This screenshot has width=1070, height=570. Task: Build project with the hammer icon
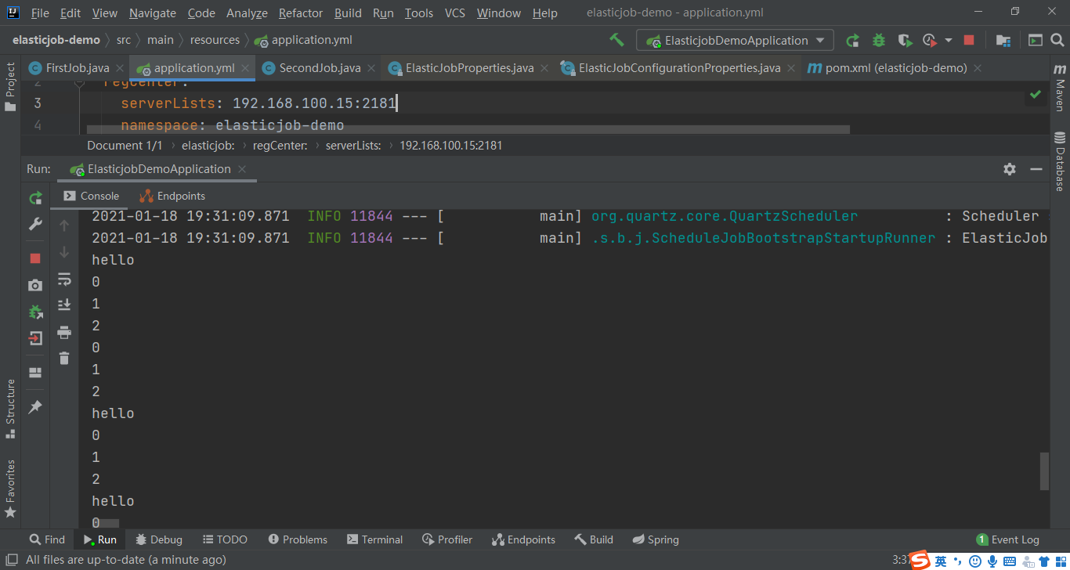[616, 40]
